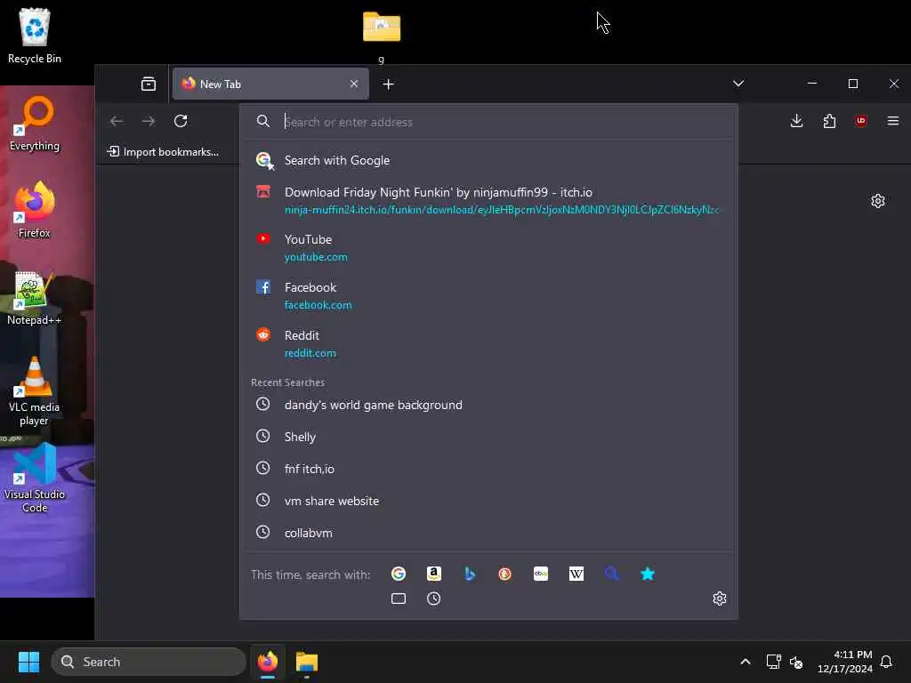Click the taskbar Search box

[149, 662]
